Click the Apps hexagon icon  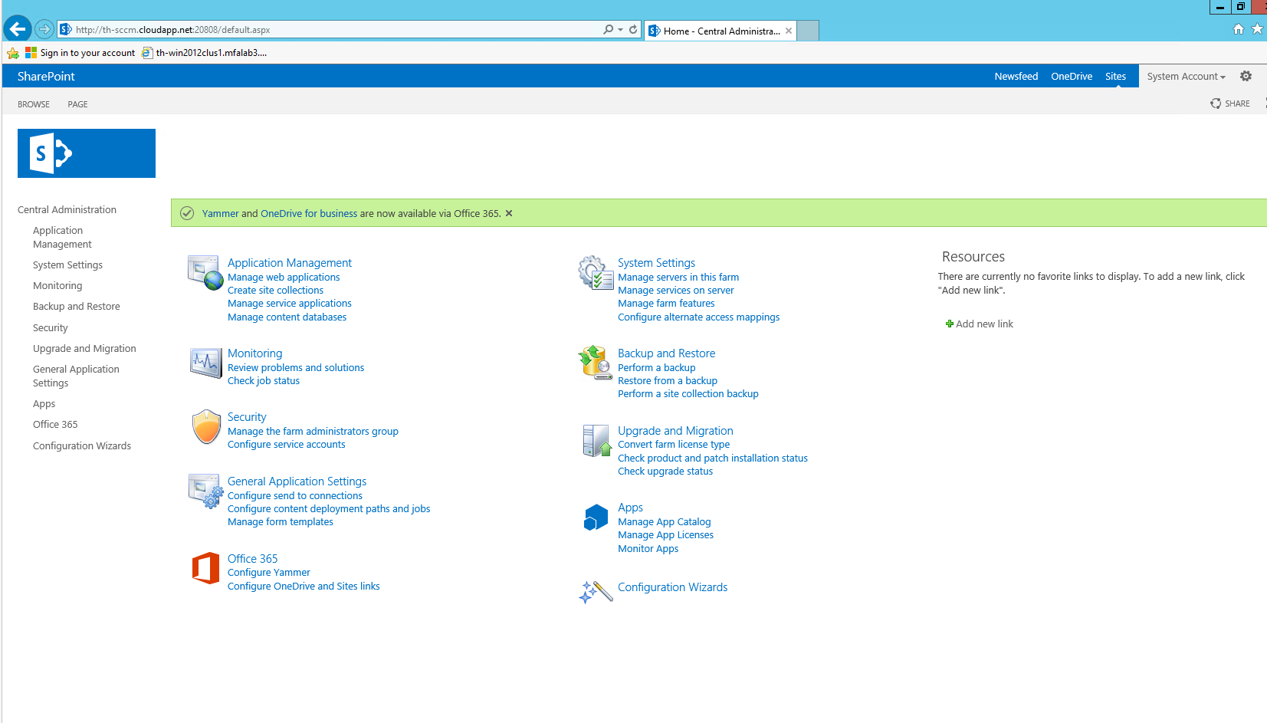(x=596, y=518)
